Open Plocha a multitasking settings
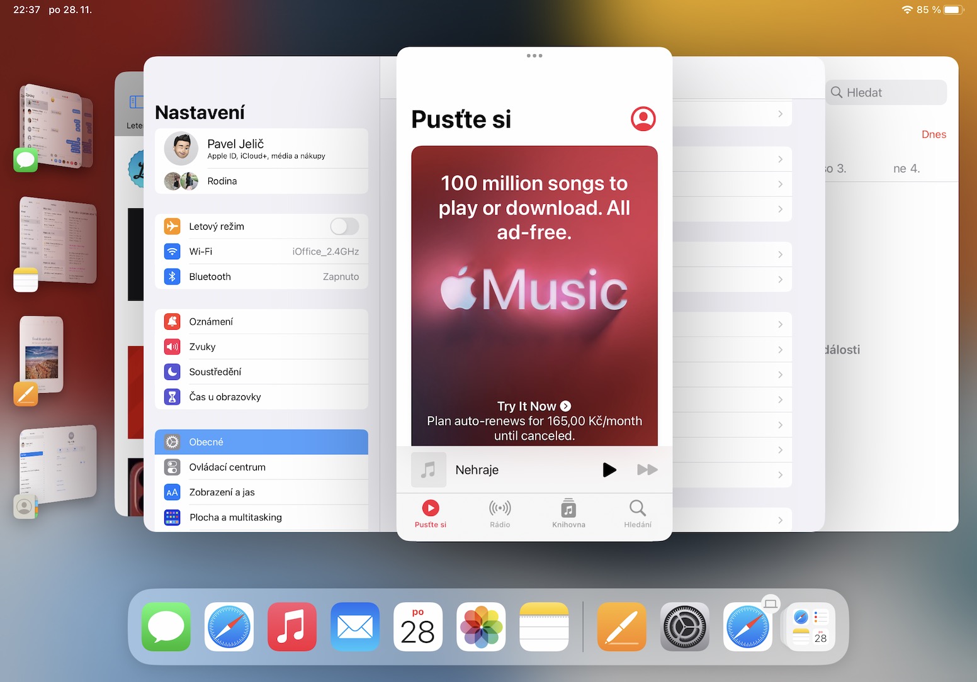977x682 pixels. pyautogui.click(x=261, y=518)
